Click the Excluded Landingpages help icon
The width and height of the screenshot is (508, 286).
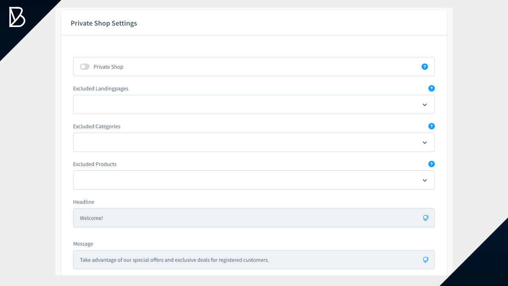[431, 89]
